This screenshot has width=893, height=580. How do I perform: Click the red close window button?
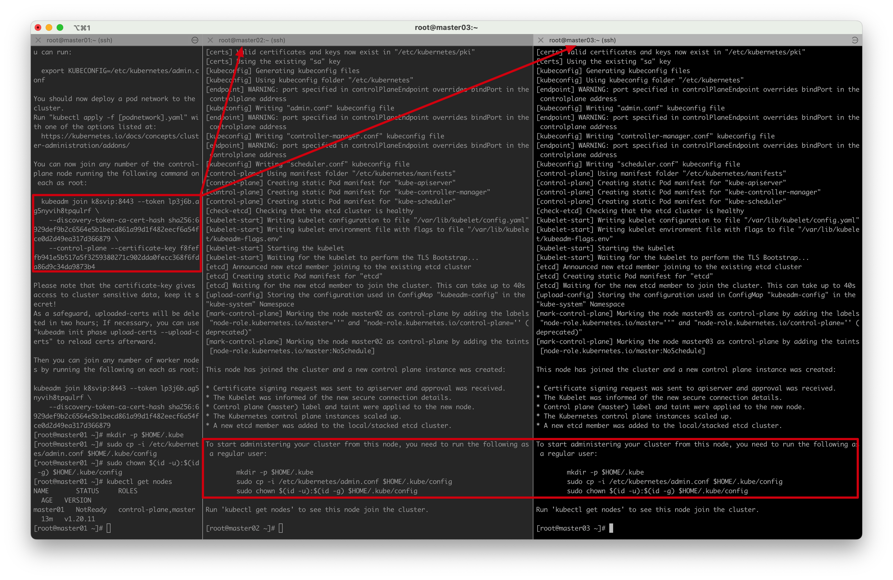coord(38,27)
